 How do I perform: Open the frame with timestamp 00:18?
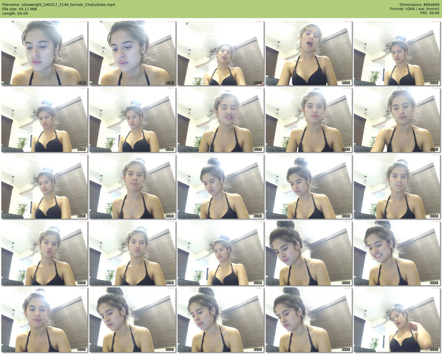(x=133, y=53)
